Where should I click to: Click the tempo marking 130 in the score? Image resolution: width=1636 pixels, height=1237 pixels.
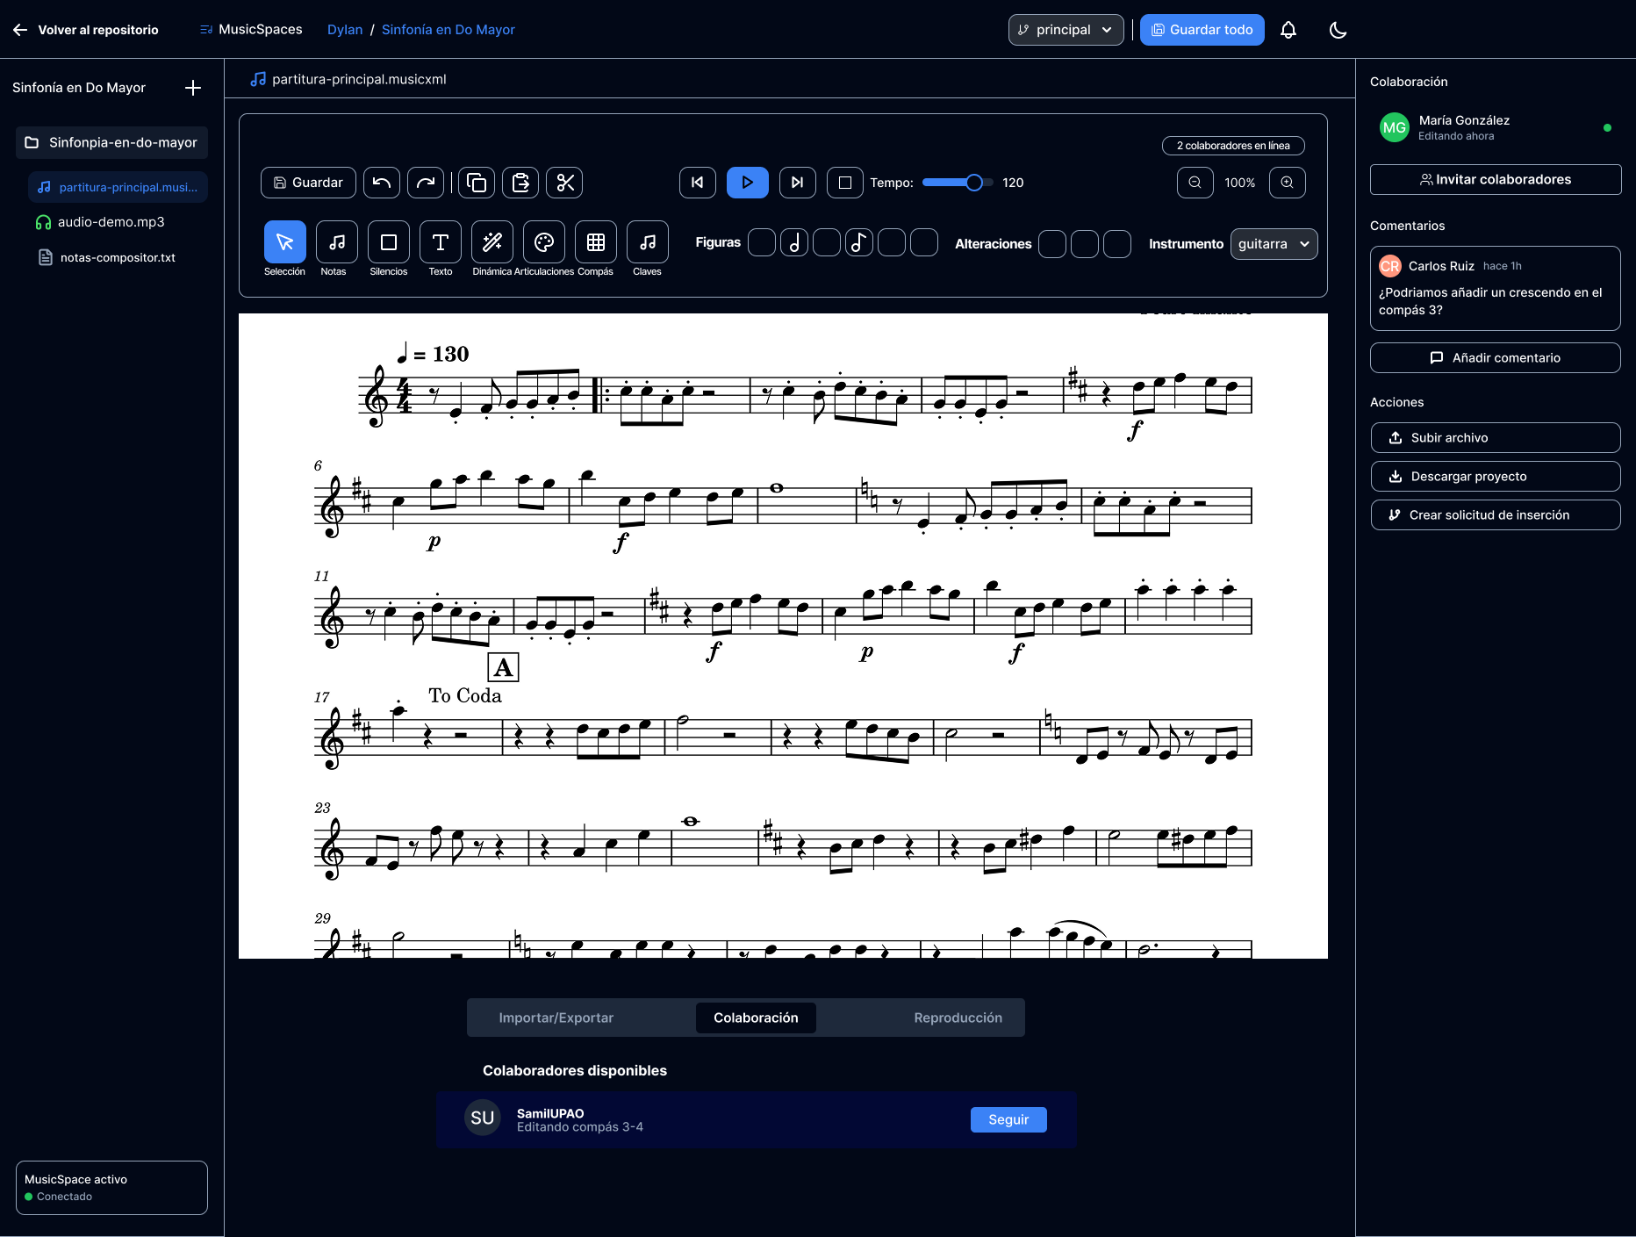tap(433, 354)
